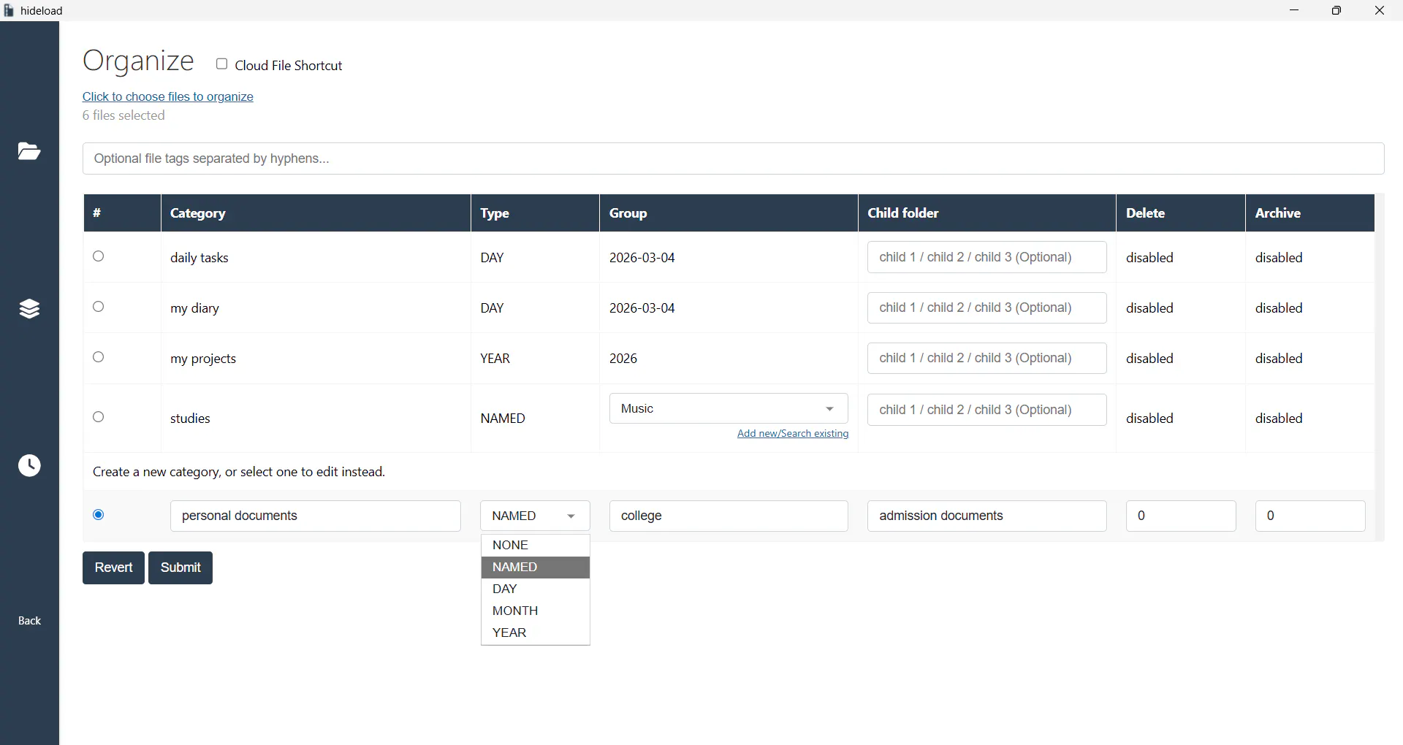Select the new category radio button

pos(99,515)
